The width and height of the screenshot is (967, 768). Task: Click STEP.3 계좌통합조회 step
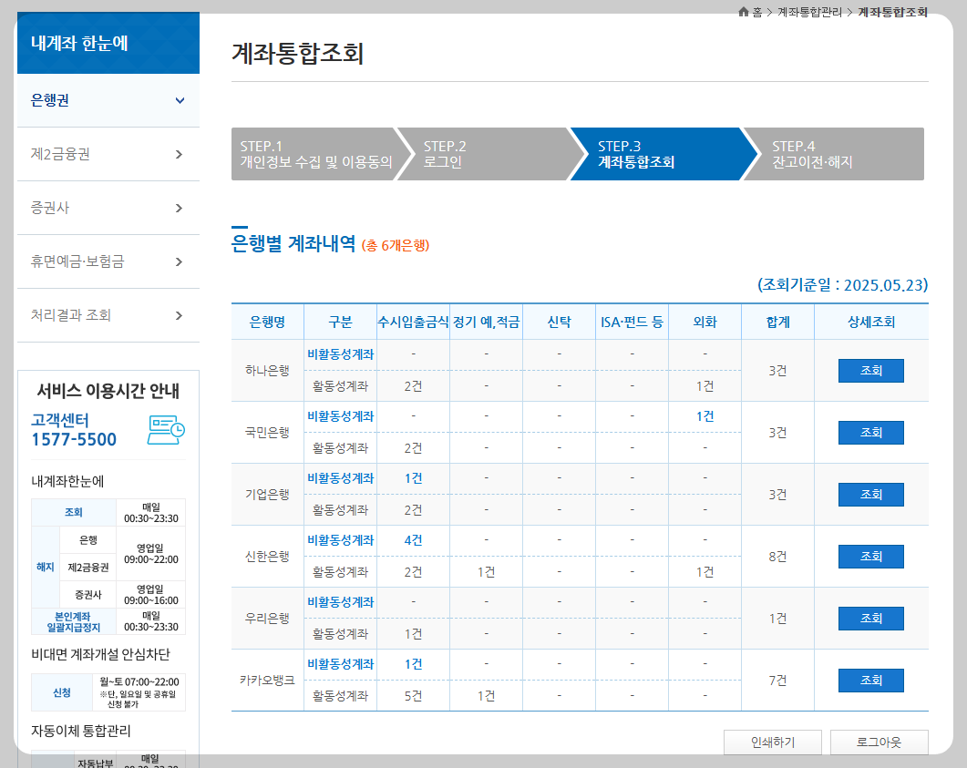pyautogui.click(x=663, y=154)
